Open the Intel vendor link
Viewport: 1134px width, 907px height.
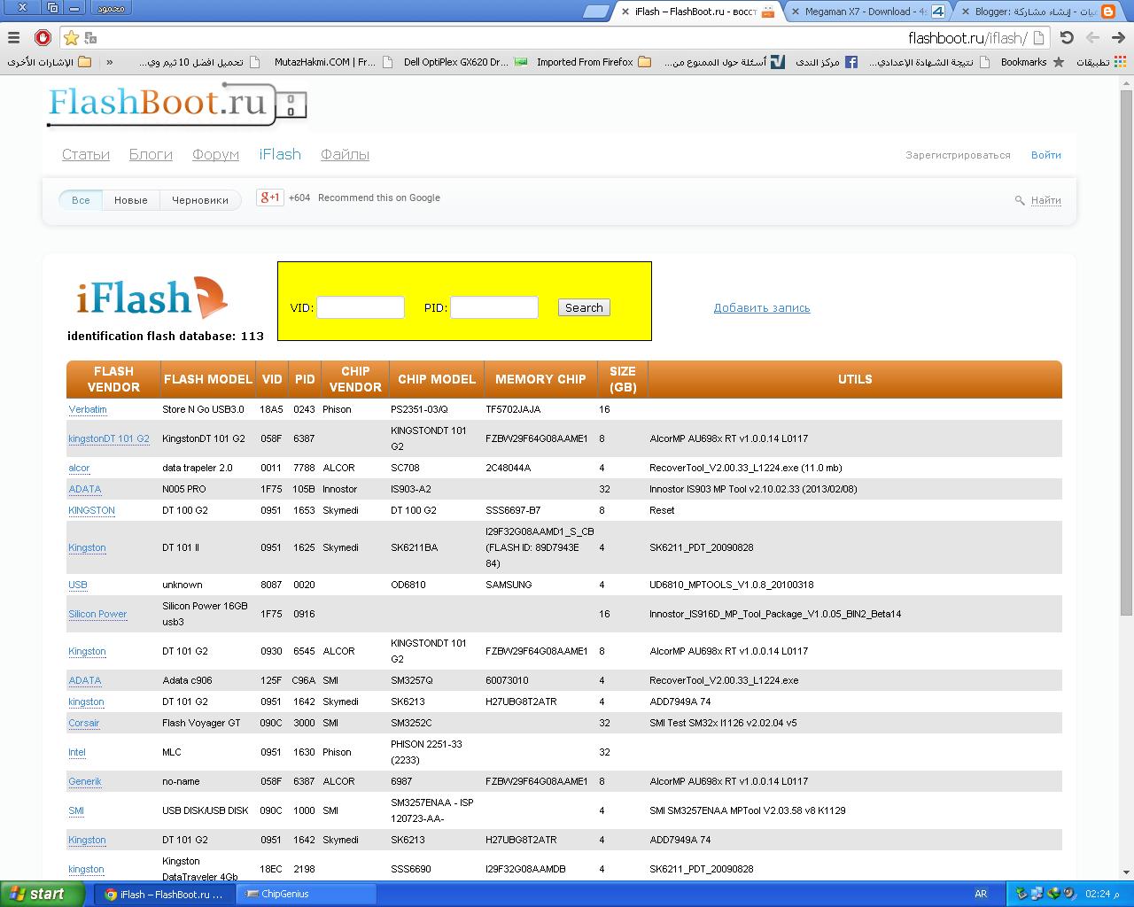click(77, 752)
